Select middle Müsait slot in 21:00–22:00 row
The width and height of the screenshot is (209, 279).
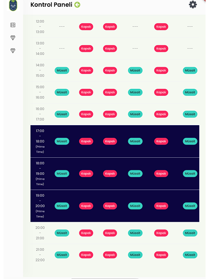pyautogui.click(x=135, y=255)
